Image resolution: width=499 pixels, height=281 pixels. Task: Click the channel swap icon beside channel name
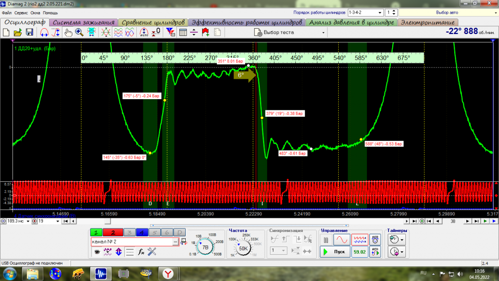184,242
